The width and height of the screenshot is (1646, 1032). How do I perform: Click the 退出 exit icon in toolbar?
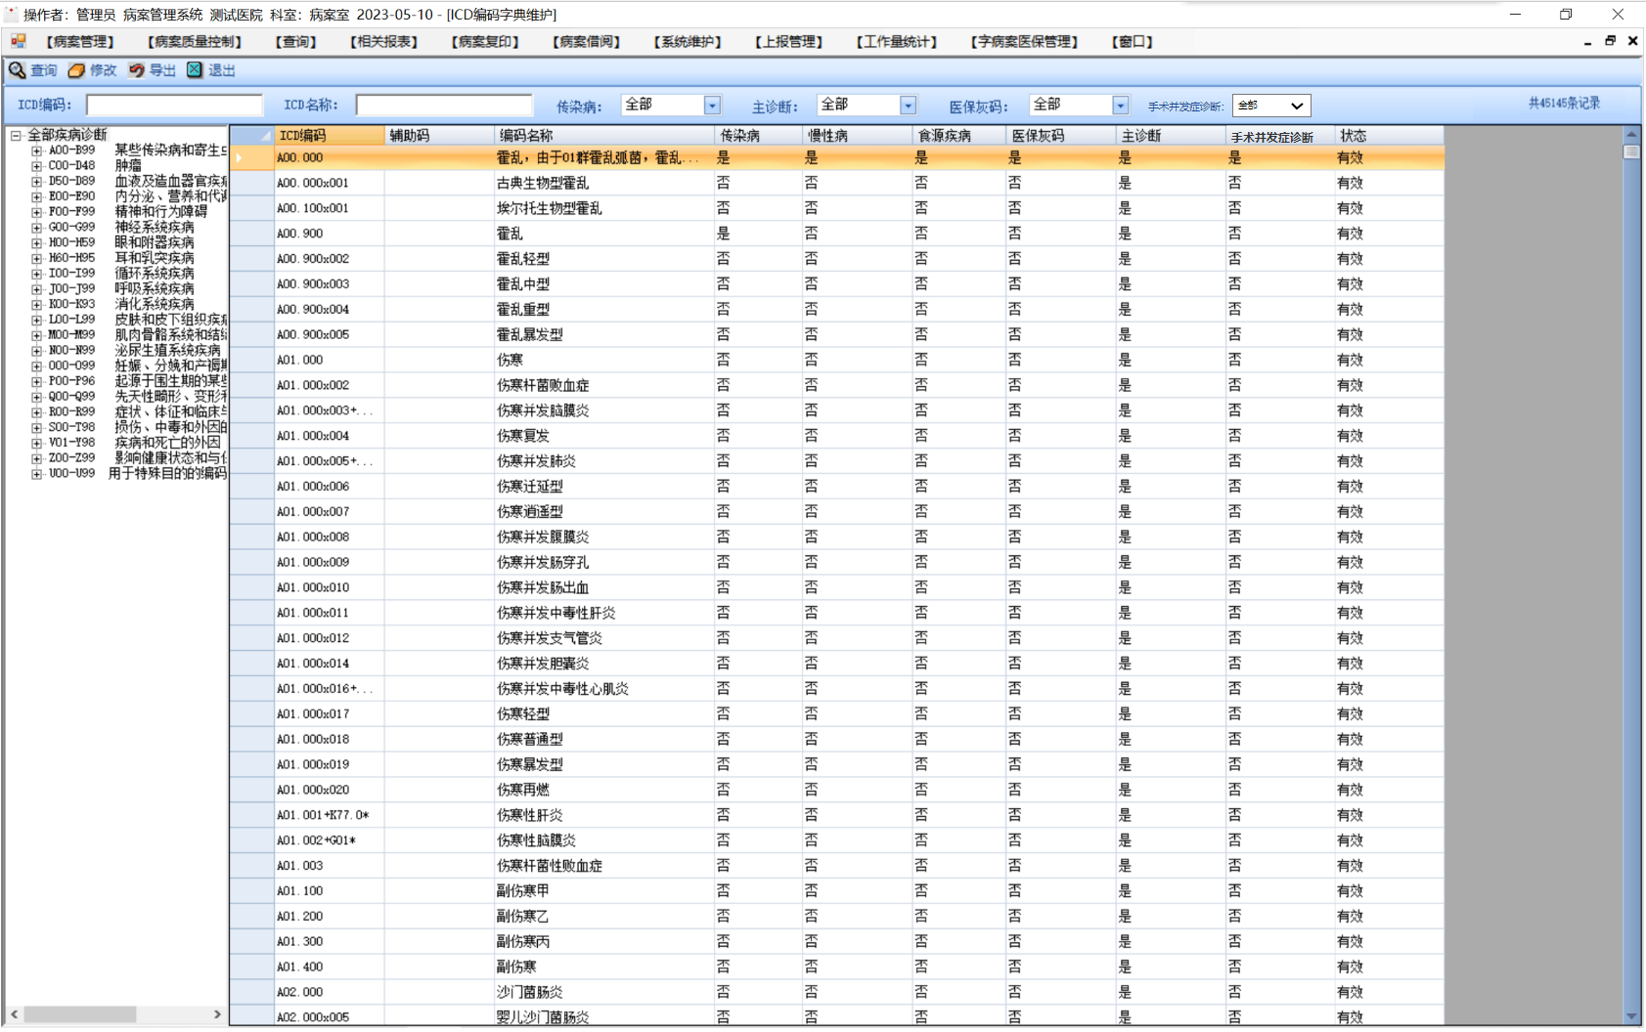[195, 70]
